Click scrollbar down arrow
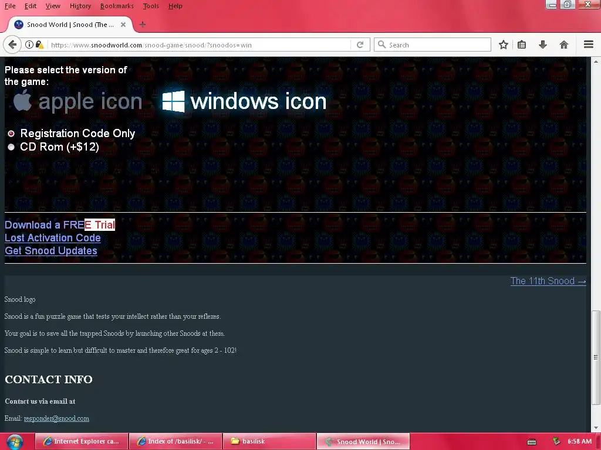Image resolution: width=601 pixels, height=450 pixels. click(x=596, y=428)
